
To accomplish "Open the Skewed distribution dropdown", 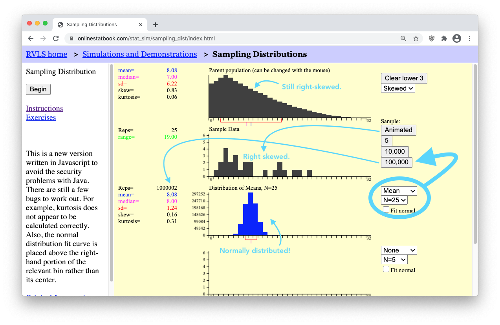I will [398, 88].
